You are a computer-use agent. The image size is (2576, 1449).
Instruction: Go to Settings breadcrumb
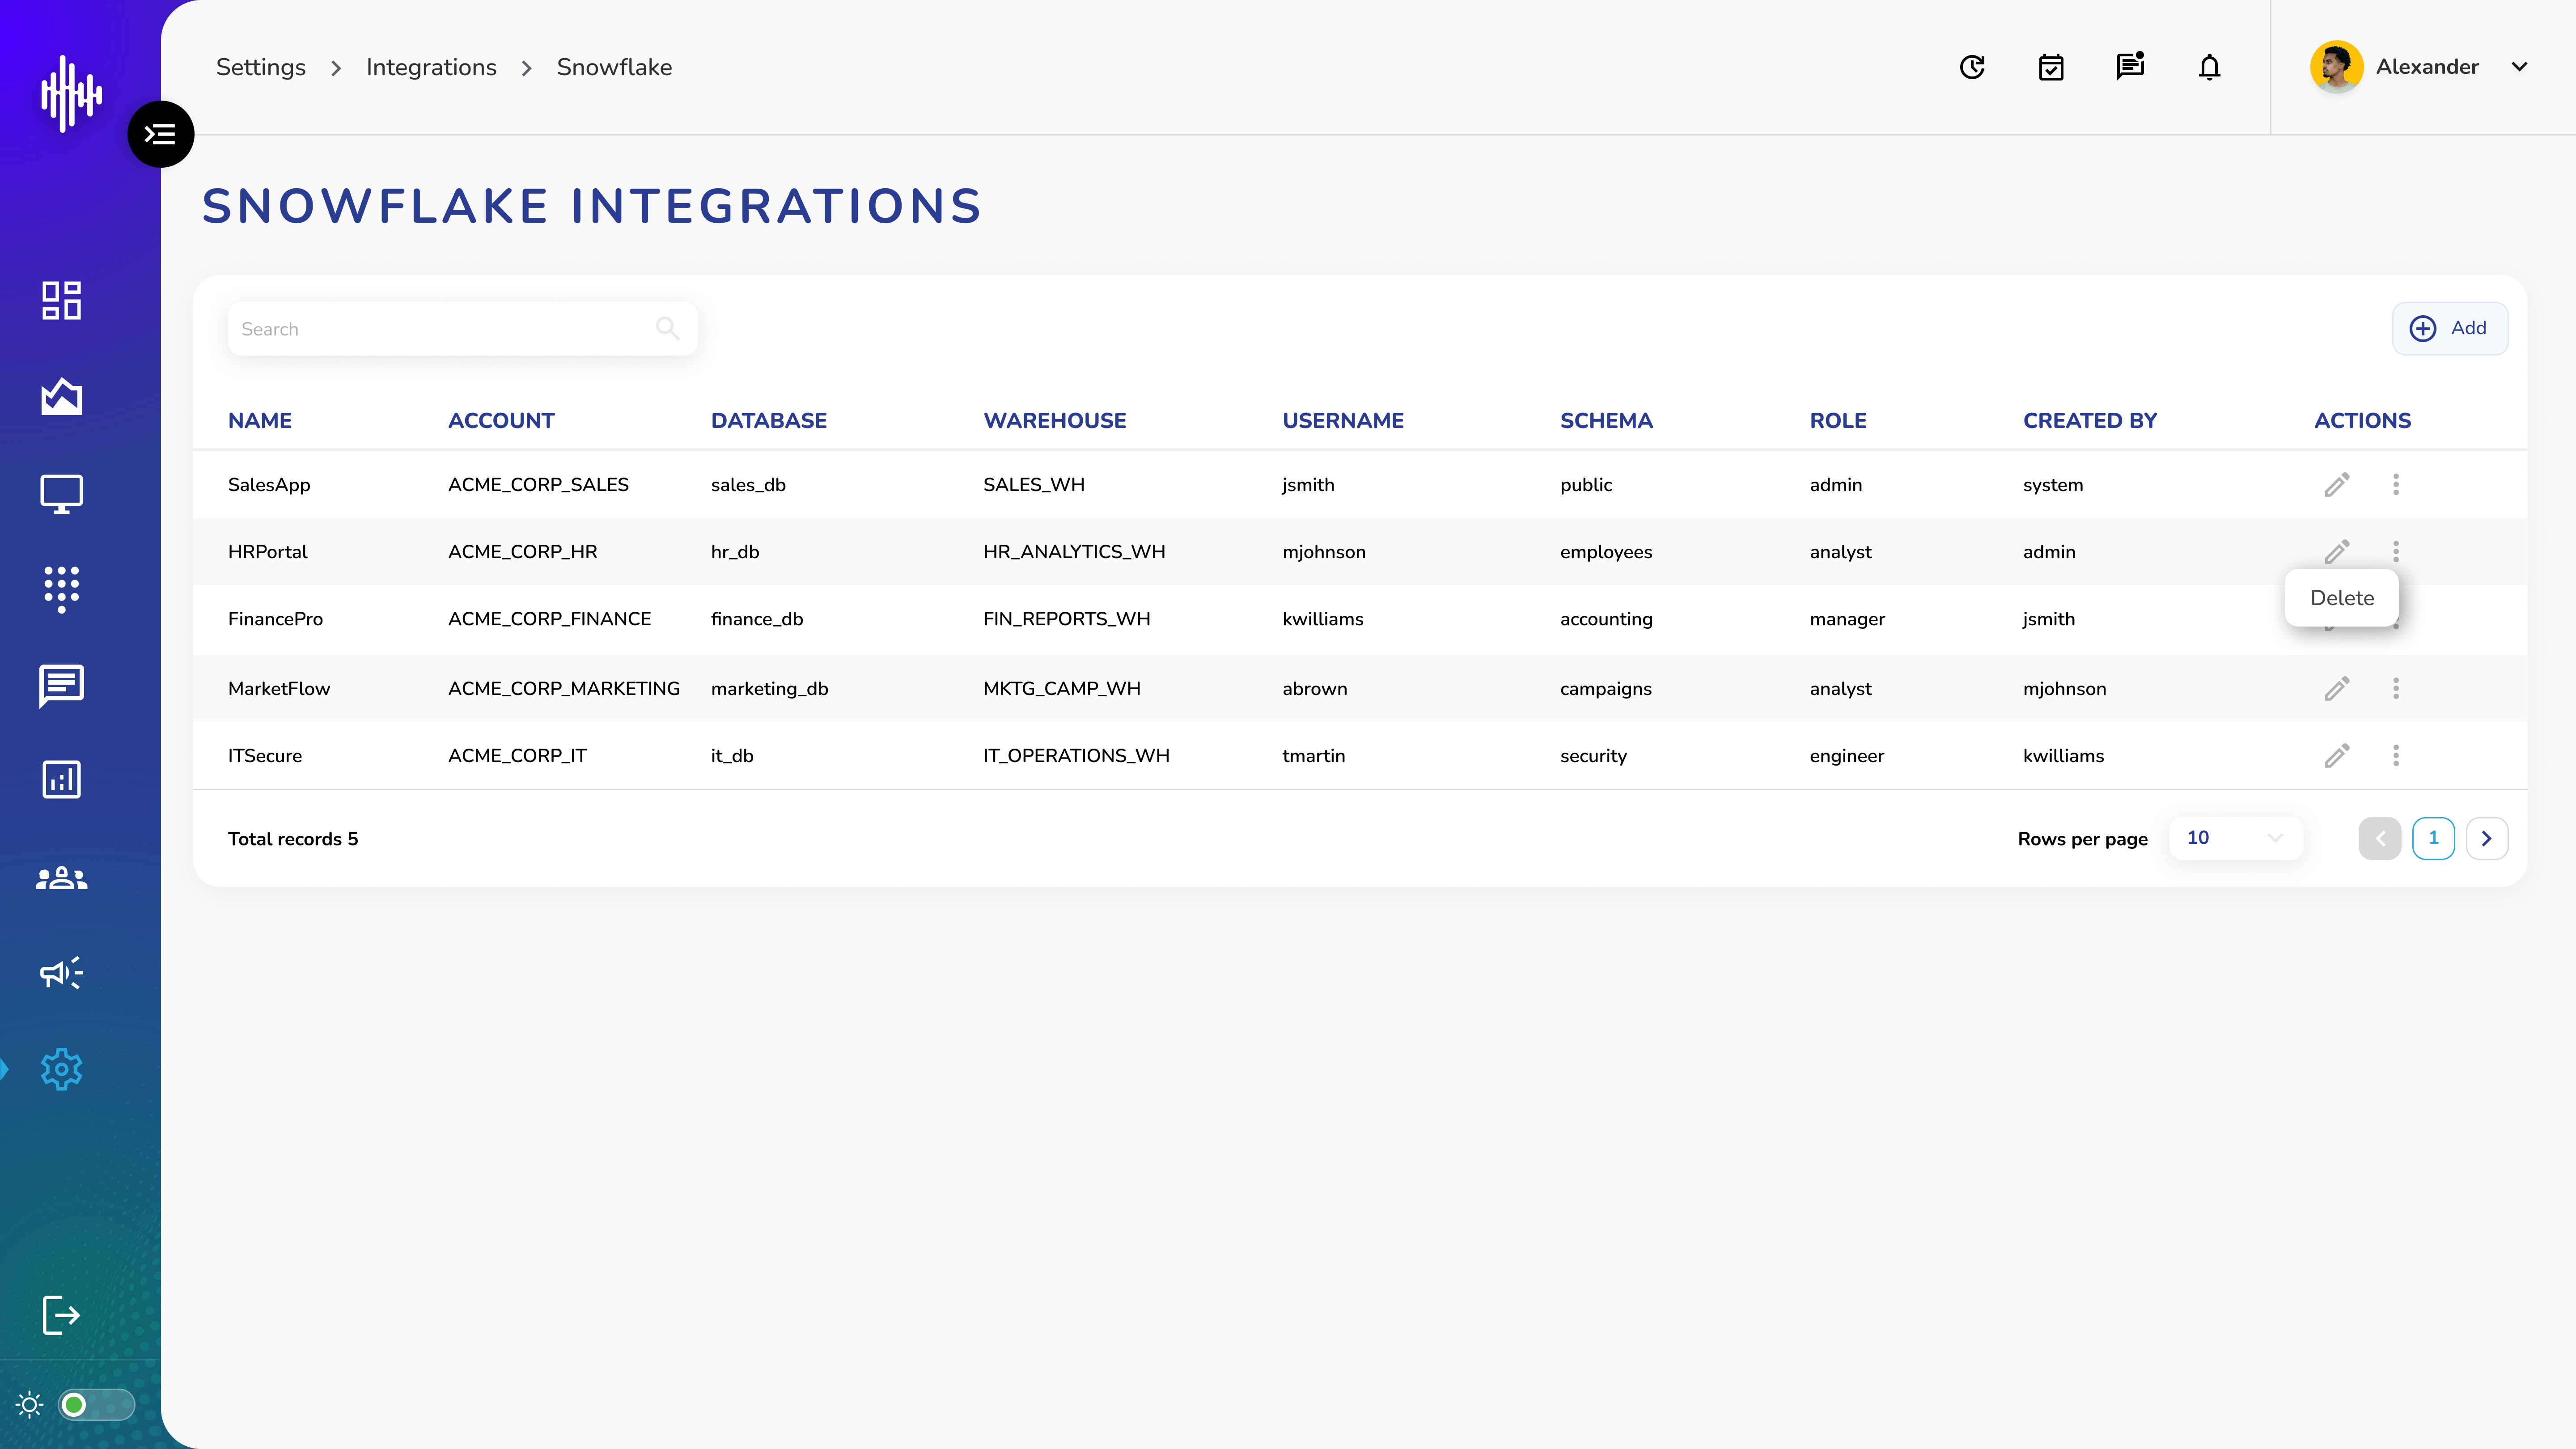pos(261,67)
